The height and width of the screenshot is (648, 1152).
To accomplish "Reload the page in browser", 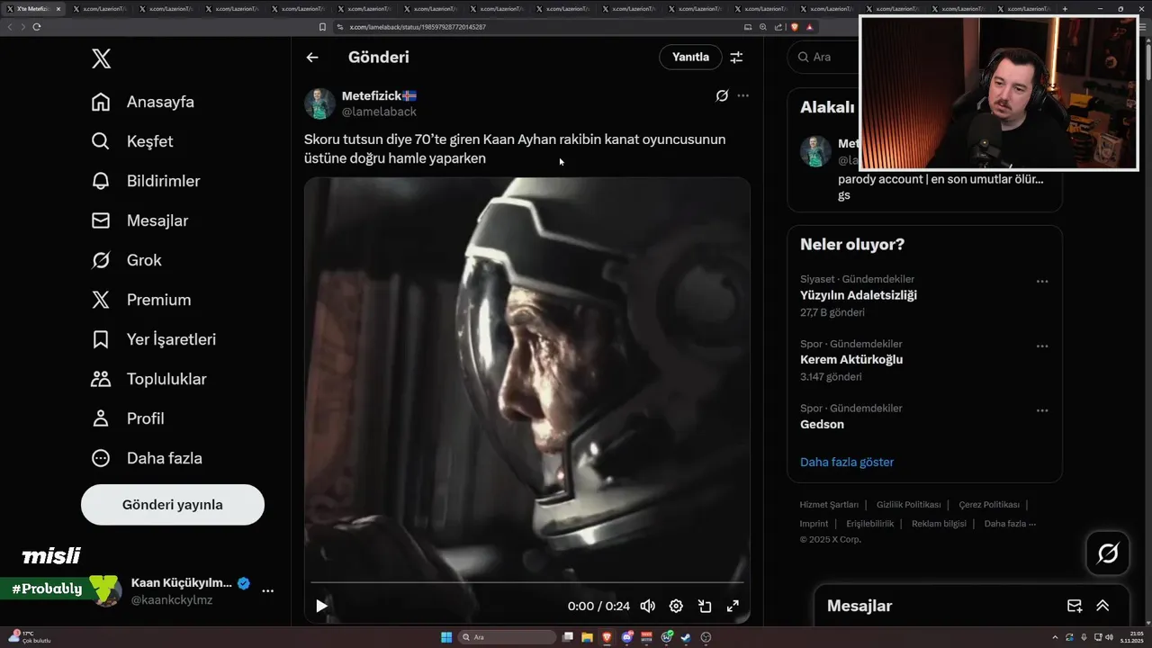I will (x=36, y=27).
